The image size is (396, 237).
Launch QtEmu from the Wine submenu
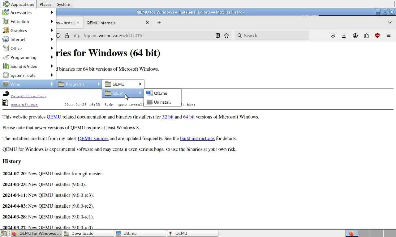(x=162, y=93)
